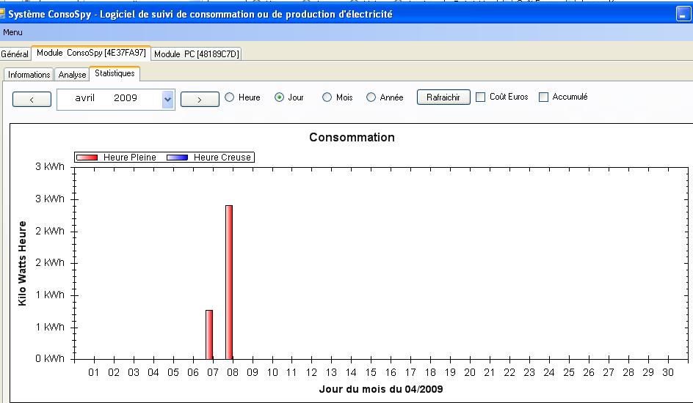Enable the Coût Euros checkbox
This screenshot has height=403, width=693.
click(x=480, y=97)
